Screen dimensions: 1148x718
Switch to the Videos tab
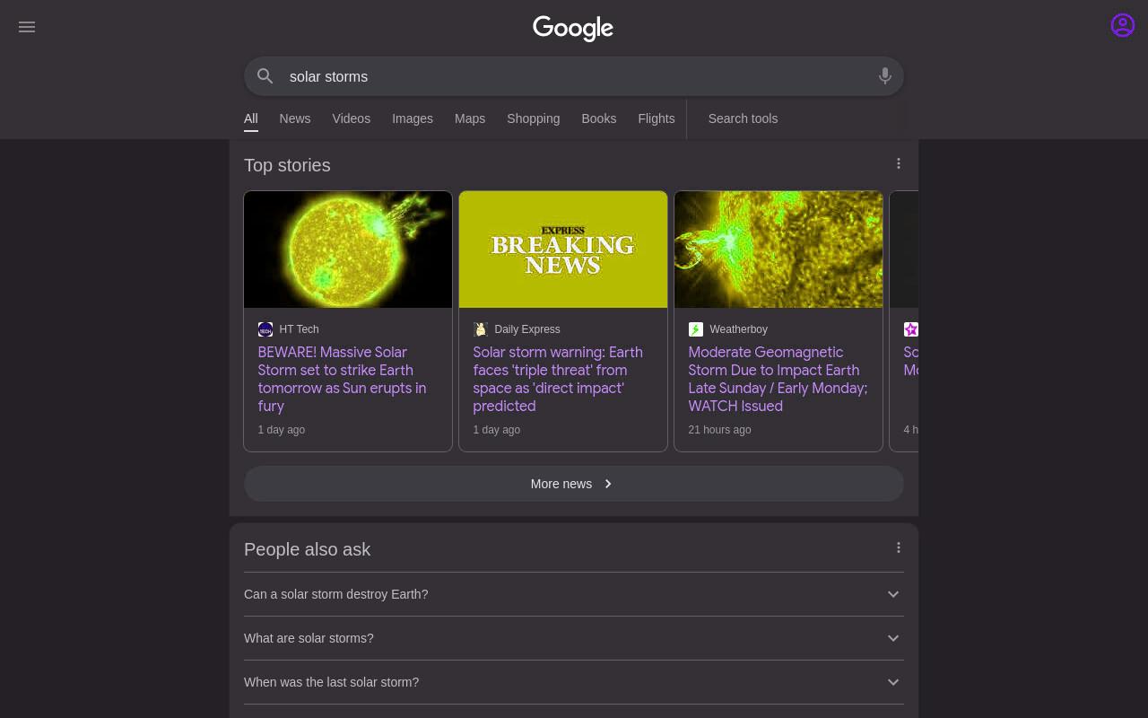(x=352, y=118)
